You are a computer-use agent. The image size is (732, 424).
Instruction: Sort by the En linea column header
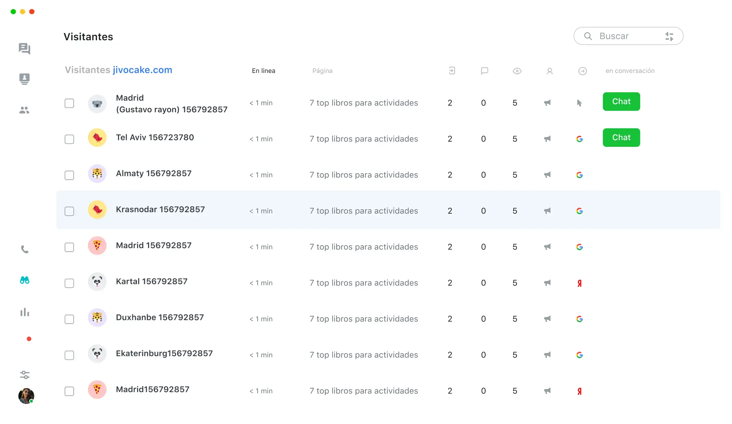(264, 71)
